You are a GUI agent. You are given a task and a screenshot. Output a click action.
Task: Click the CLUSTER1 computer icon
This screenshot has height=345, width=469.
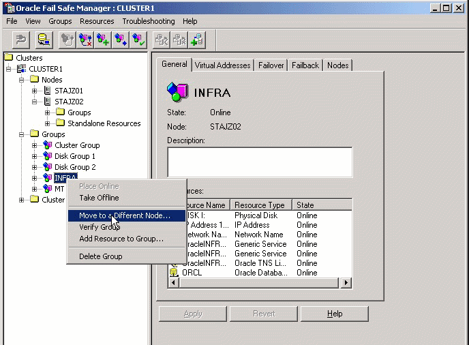[x=22, y=68]
